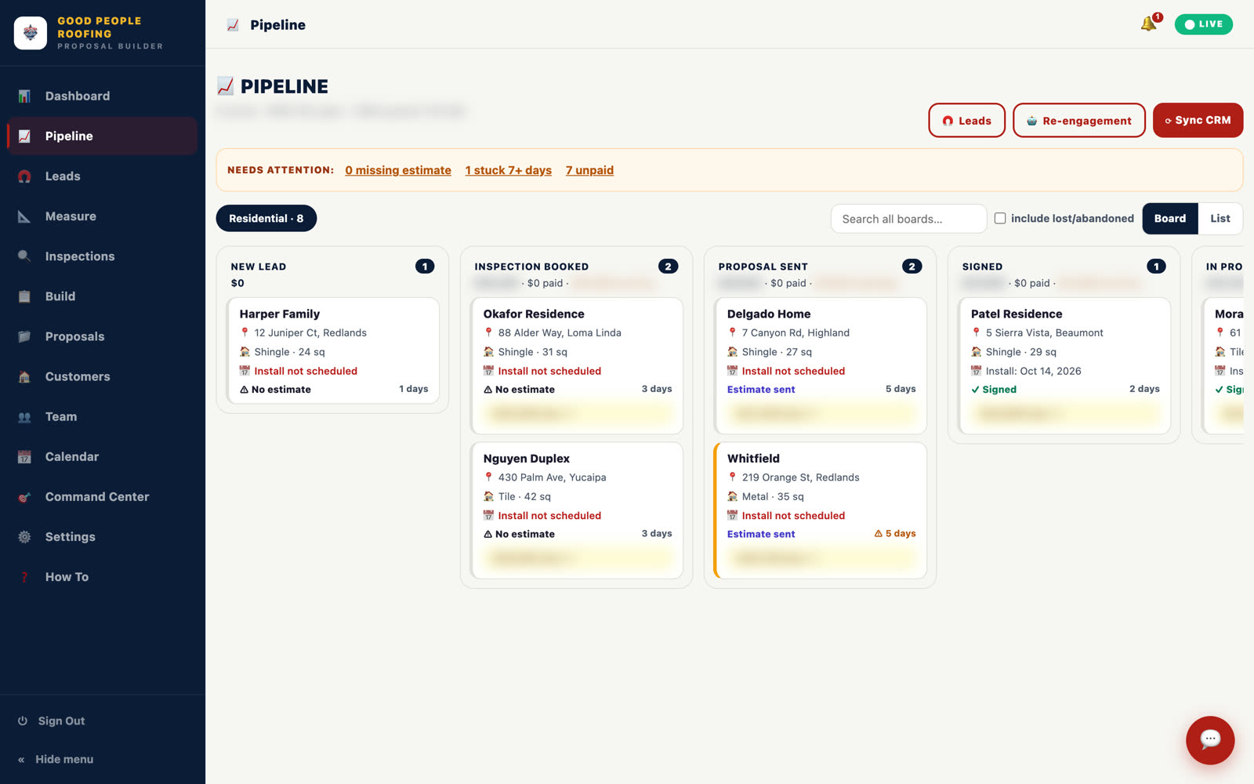Click the Customers house icon in sidebar
Viewport: 1254px width, 784px height.
(x=24, y=376)
